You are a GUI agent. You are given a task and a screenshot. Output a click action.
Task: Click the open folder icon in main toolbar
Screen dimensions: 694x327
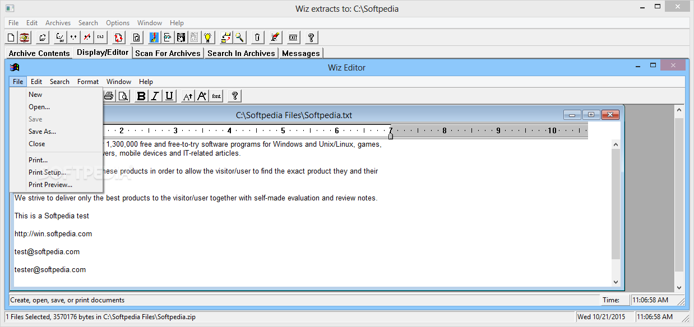point(43,38)
